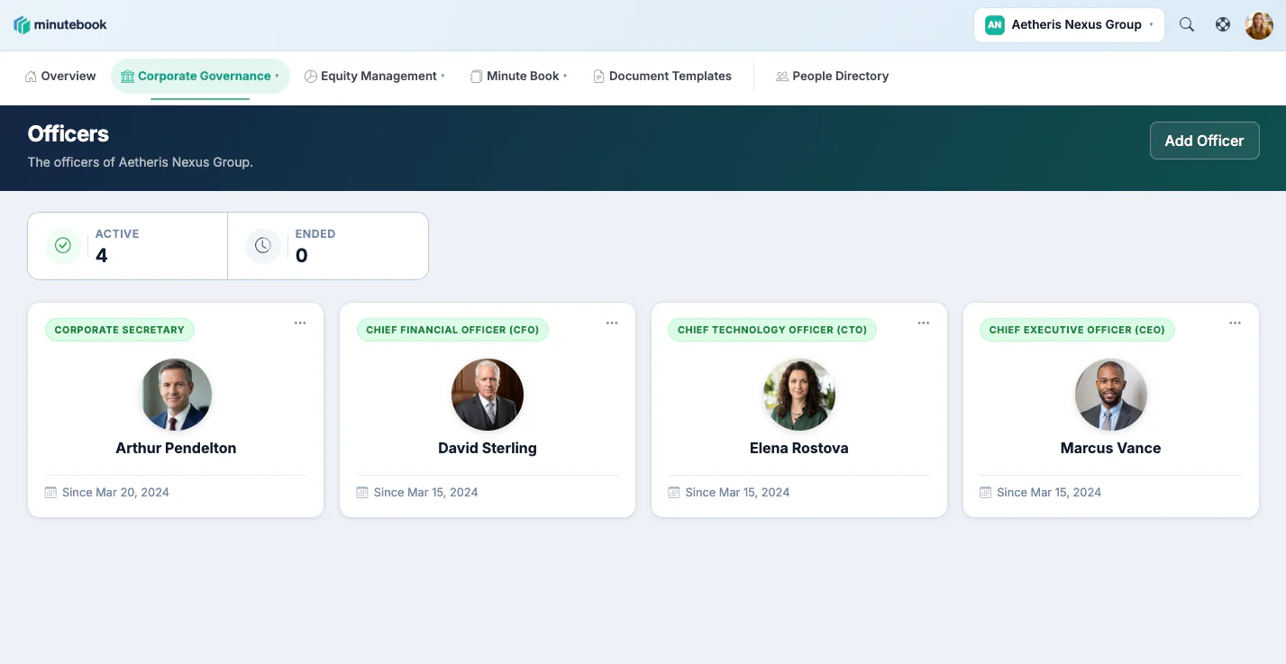The width and height of the screenshot is (1286, 664).
Task: Click the Ended clock icon
Action: 263,245
